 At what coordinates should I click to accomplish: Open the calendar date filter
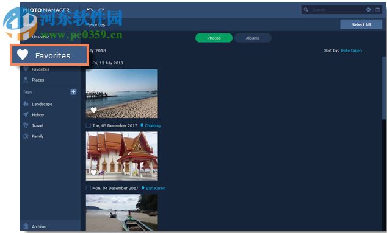[378, 10]
